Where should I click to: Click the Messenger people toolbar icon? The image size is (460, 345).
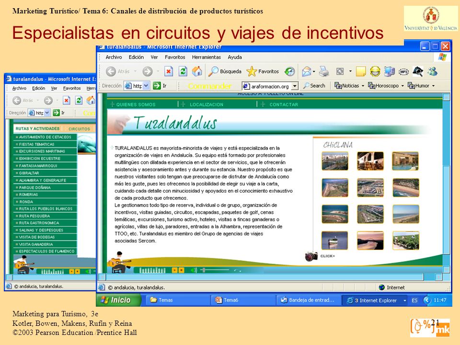click(x=432, y=71)
